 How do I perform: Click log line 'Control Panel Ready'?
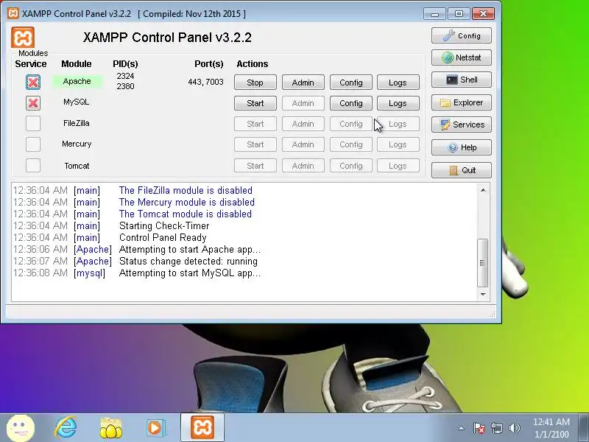pyautogui.click(x=163, y=237)
